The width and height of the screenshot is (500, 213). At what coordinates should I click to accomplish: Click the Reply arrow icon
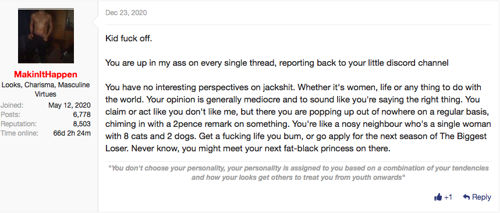pyautogui.click(x=466, y=197)
